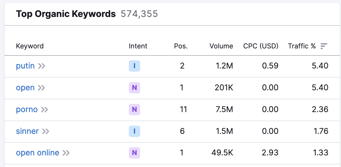The height and width of the screenshot is (167, 341).
Task: Click the CPC (USD) column header
Action: [261, 46]
